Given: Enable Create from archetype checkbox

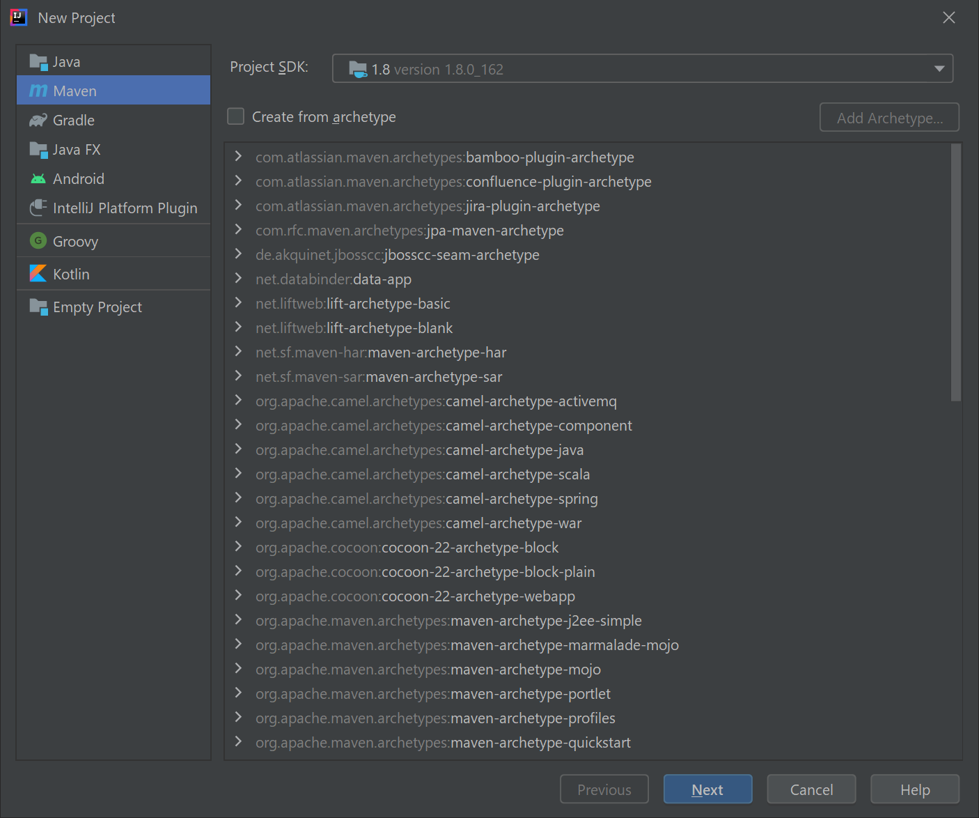Looking at the screenshot, I should [236, 116].
